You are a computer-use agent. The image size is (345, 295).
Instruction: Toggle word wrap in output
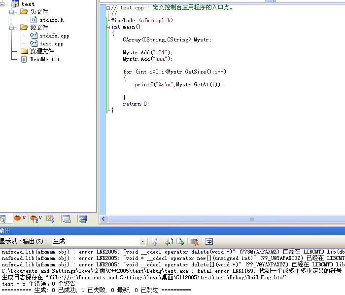(x=209, y=242)
